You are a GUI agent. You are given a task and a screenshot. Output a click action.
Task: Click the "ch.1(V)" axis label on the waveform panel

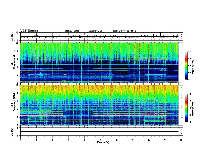click(12, 36)
